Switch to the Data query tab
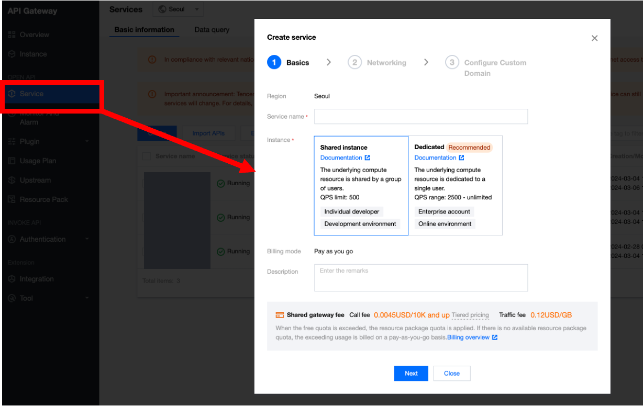Screen dimensions: 643x406 (212, 30)
